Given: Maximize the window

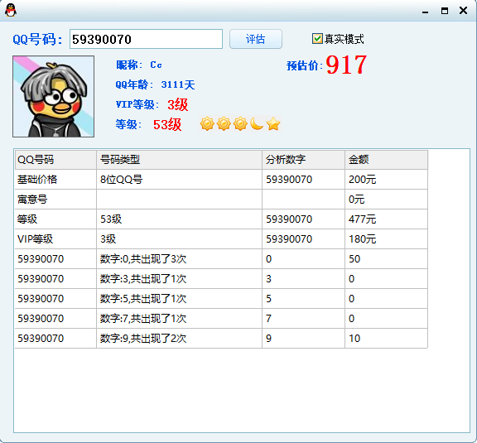Looking at the screenshot, I should (x=445, y=11).
